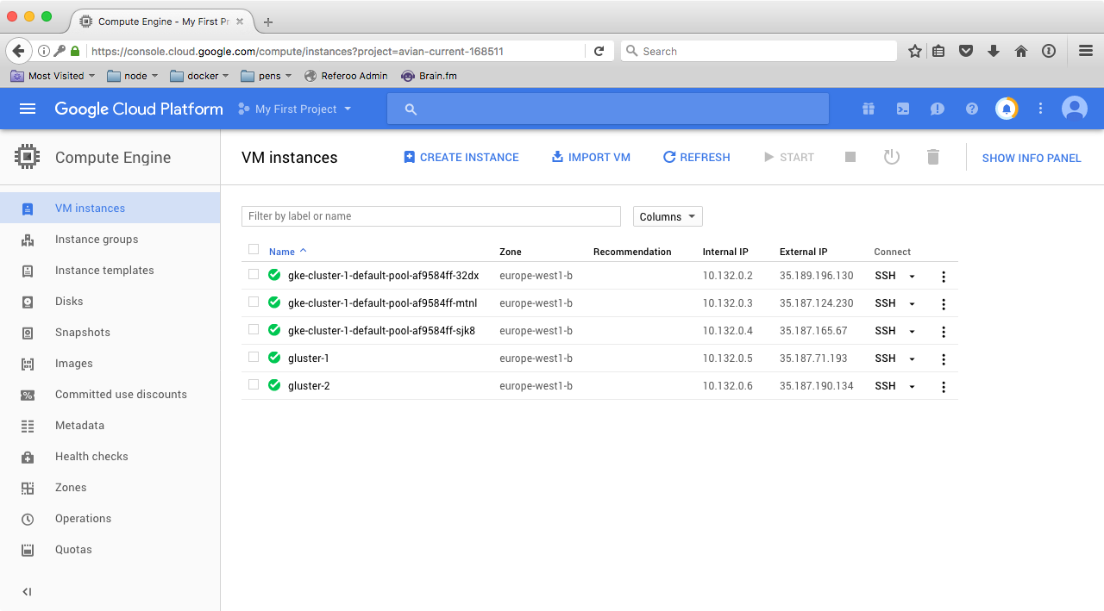Sort instances by the Name column header
This screenshot has width=1104, height=611.
281,252
